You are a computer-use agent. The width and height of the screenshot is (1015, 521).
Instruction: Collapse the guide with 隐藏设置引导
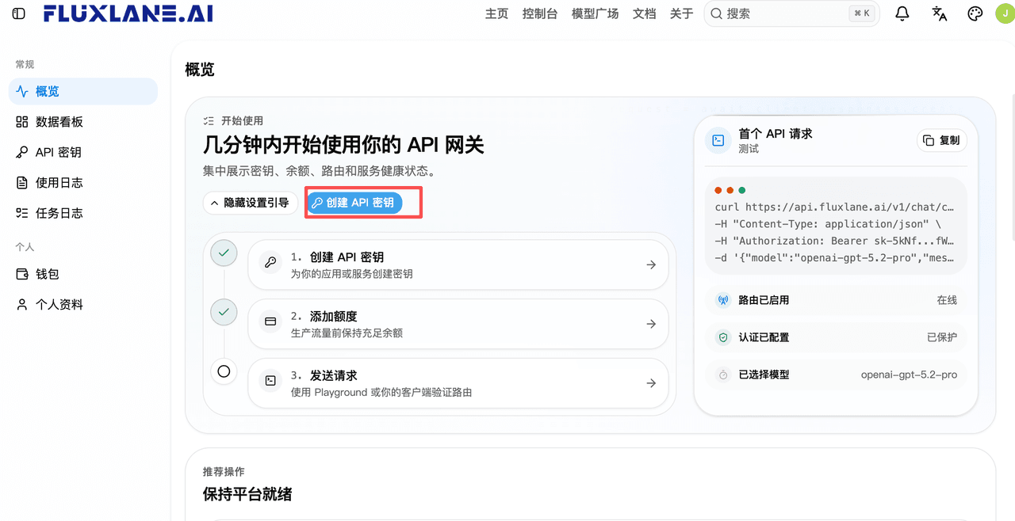(x=251, y=203)
